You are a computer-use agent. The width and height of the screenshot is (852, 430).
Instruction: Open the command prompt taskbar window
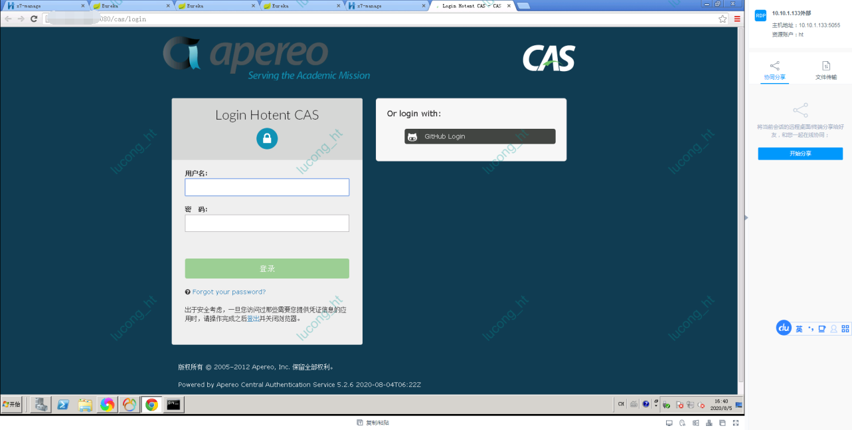[173, 404]
